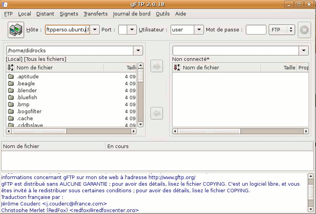The height and width of the screenshot is (214, 316).
Task: Click local list horizontal scroll left arrow
Action: [9, 131]
